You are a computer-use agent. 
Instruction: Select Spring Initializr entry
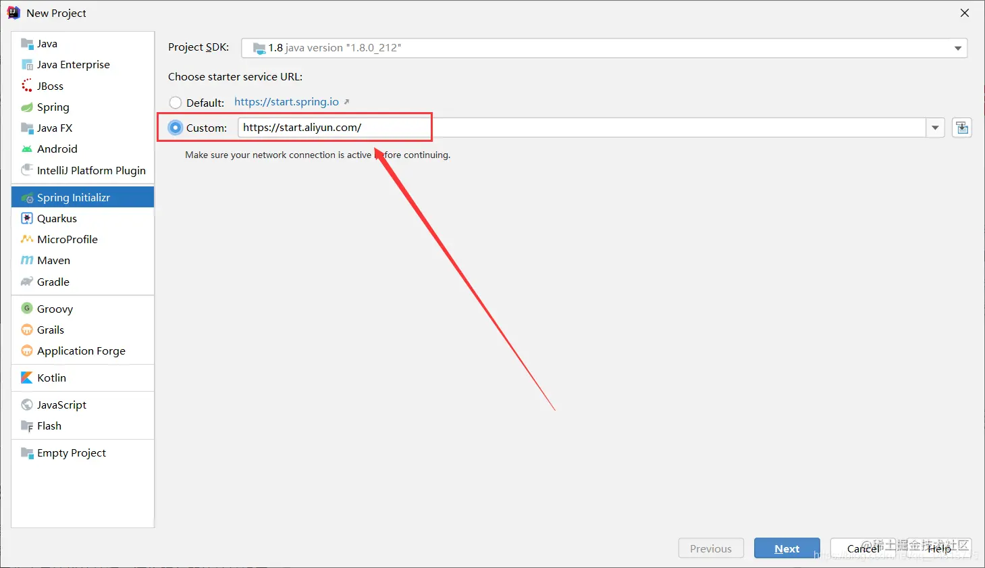[x=82, y=197]
